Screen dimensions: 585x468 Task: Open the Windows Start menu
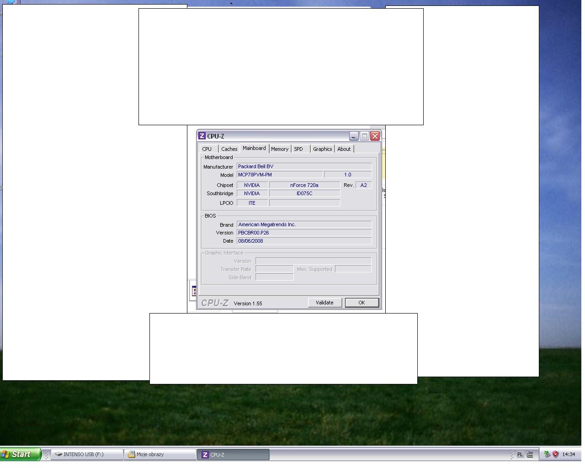coord(21,454)
